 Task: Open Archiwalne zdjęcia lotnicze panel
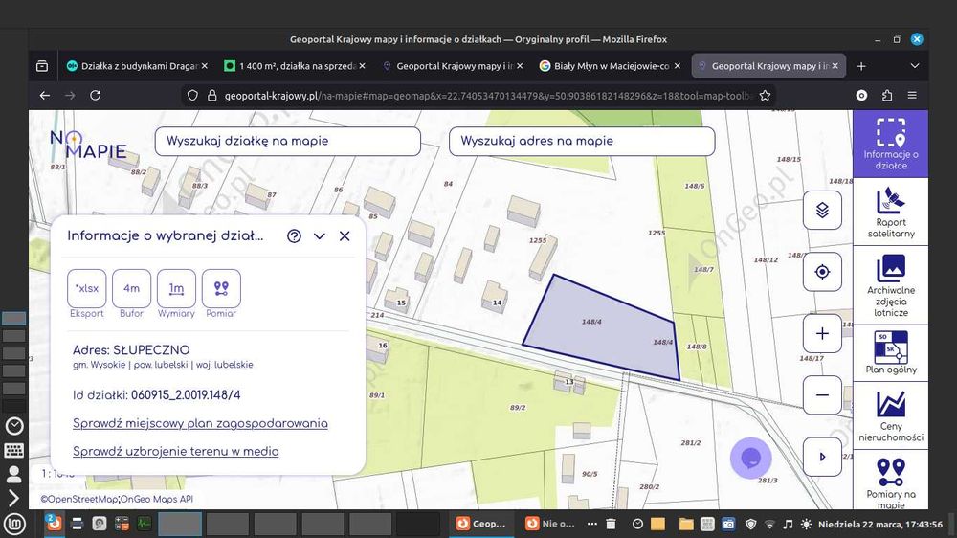(890, 285)
